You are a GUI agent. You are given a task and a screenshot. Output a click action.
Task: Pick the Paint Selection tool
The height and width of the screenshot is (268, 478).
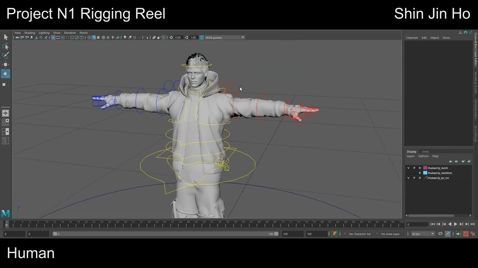5,55
